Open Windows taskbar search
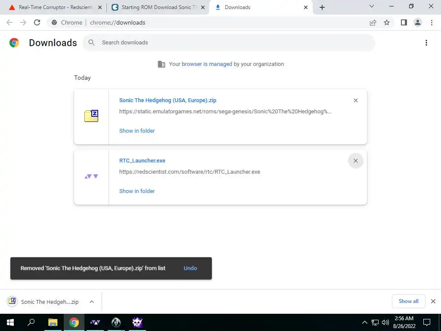Viewport: 441px width, 331px height. (31, 322)
